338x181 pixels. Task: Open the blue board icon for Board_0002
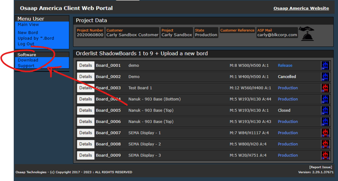(325, 77)
